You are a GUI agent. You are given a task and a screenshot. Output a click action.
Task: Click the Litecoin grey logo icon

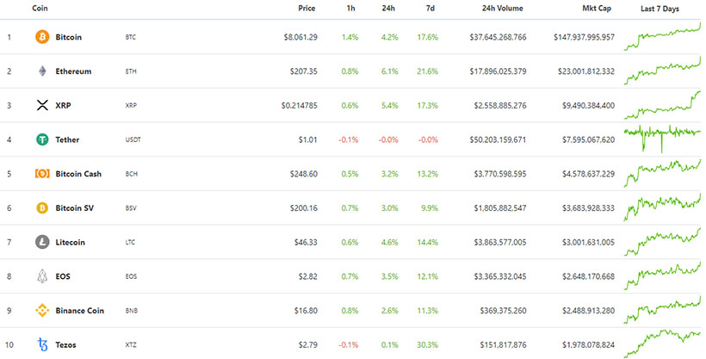(42, 242)
